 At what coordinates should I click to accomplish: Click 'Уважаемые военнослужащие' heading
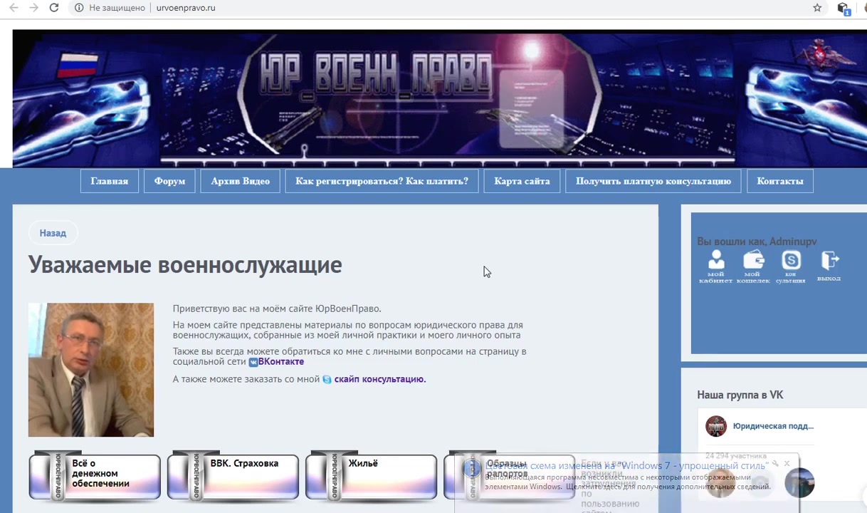[185, 265]
